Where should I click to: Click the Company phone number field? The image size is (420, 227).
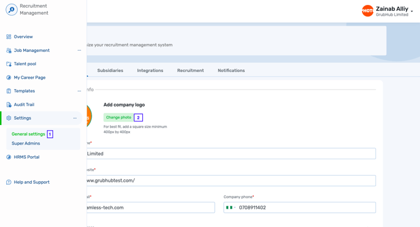(300, 207)
